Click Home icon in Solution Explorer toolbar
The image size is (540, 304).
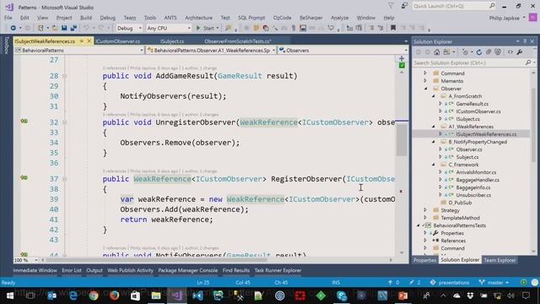pyautogui.click(x=437, y=52)
